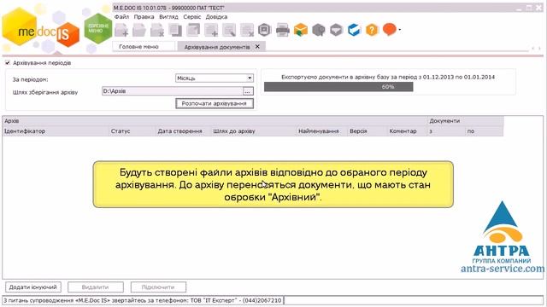547x307 pixels.
Task: Click the support phone status bar text
Action: coord(143,300)
